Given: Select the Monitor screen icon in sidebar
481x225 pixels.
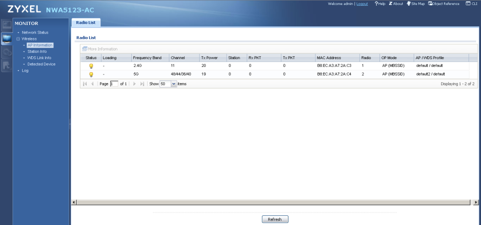Looking at the screenshot, I should (6, 38).
